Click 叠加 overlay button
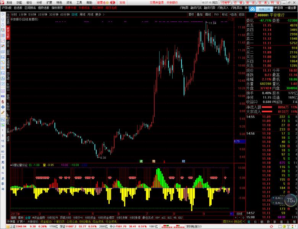 (199, 15)
